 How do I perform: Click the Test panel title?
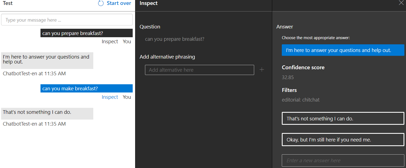8,3
